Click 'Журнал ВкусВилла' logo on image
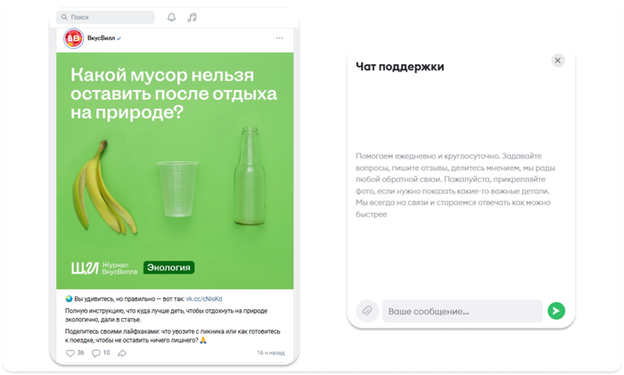624x375 pixels. point(104,268)
